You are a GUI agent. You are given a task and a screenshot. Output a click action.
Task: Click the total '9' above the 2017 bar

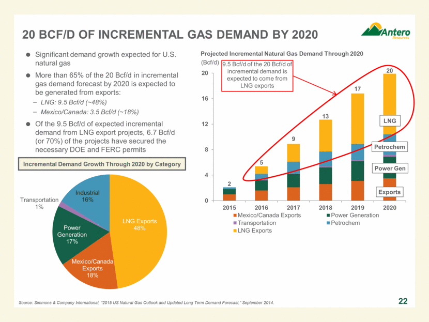click(293, 139)
